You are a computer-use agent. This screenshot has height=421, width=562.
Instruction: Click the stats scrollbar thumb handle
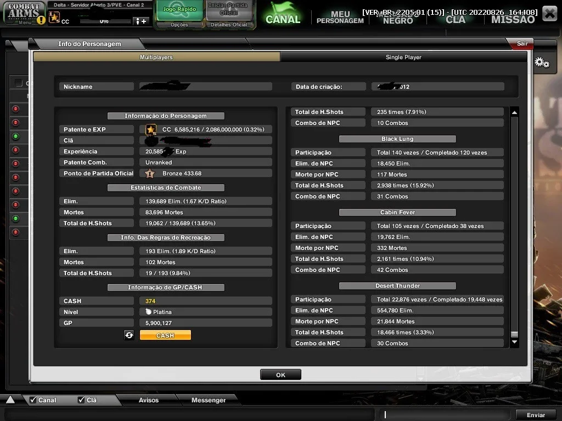point(514,334)
